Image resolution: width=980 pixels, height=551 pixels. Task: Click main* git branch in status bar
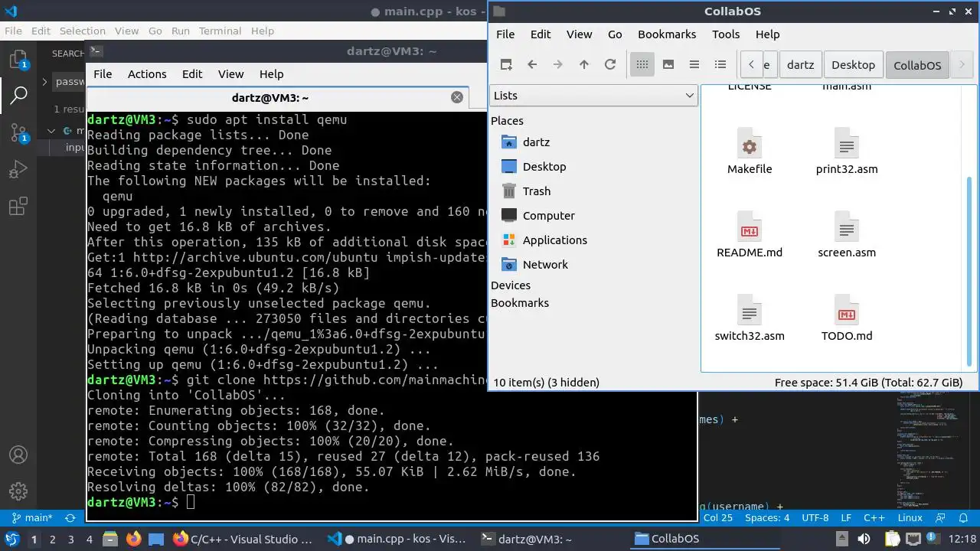(31, 518)
